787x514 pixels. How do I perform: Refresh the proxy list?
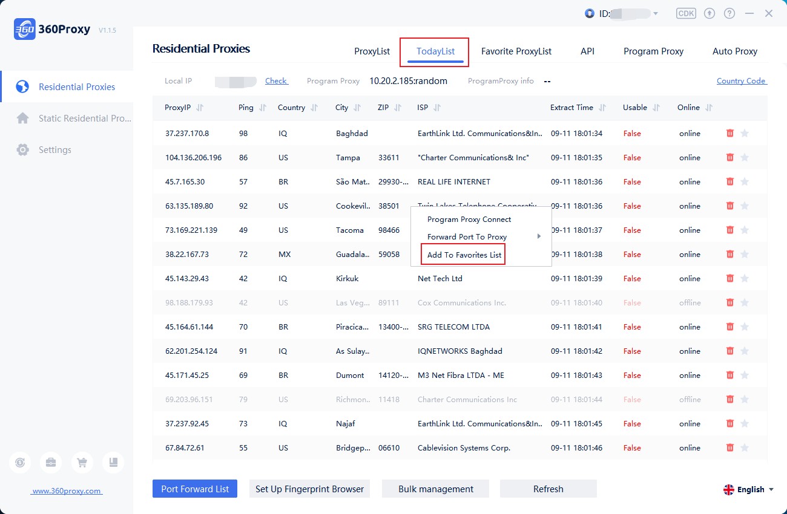pyautogui.click(x=548, y=489)
